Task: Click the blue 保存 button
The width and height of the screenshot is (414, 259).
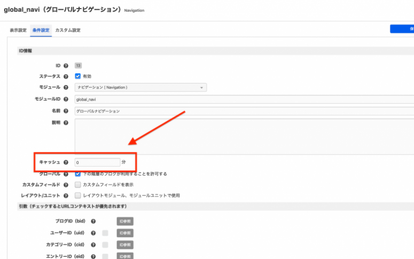Action: [403, 29]
